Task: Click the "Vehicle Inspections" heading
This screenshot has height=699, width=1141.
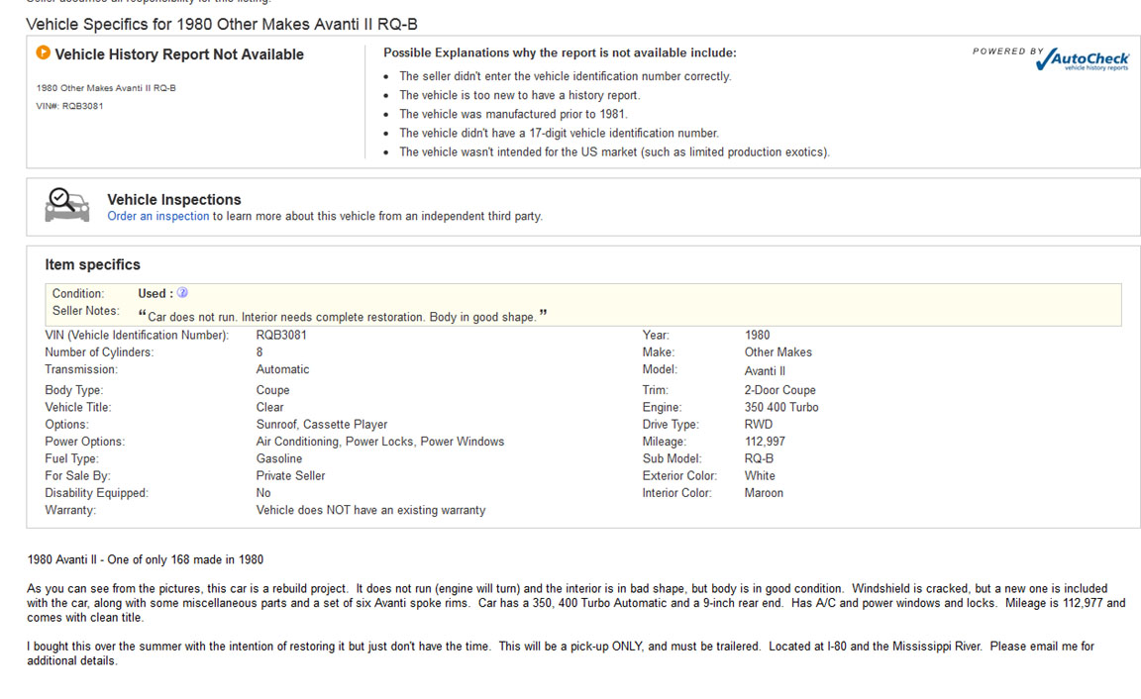Action: [x=174, y=199]
